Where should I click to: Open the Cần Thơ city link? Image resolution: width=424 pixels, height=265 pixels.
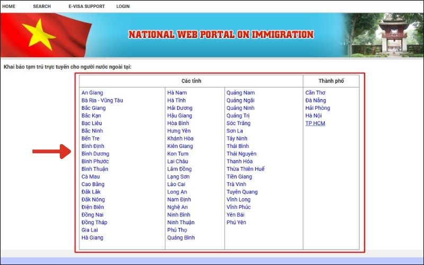coord(315,93)
